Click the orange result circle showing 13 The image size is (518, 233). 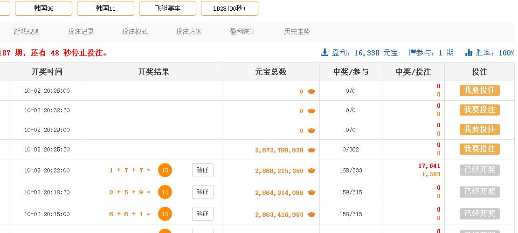pyautogui.click(x=165, y=214)
